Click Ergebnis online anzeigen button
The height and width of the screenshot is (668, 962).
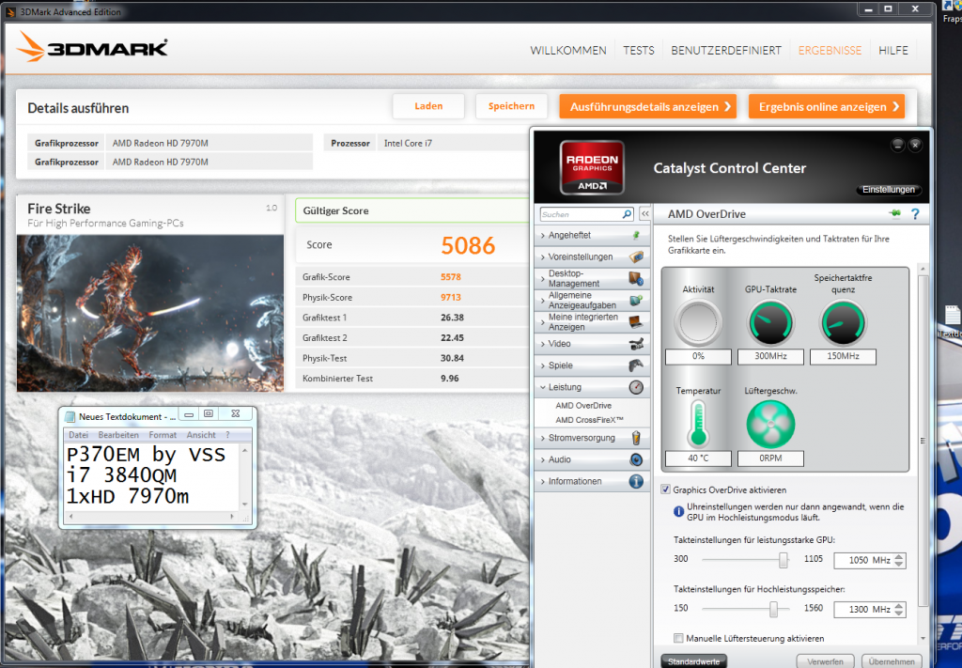827,107
